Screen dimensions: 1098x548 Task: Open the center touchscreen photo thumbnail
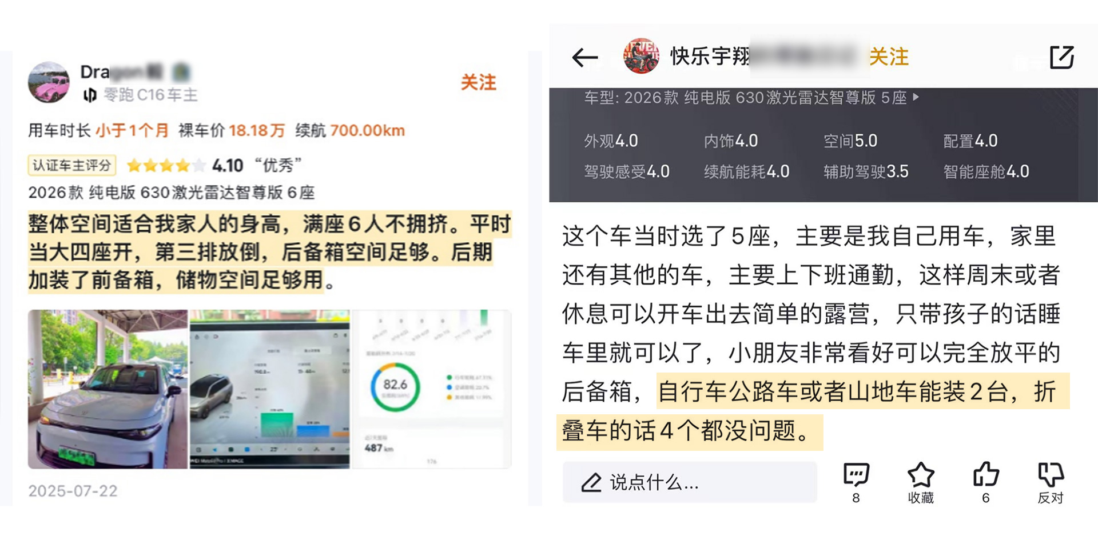269,389
